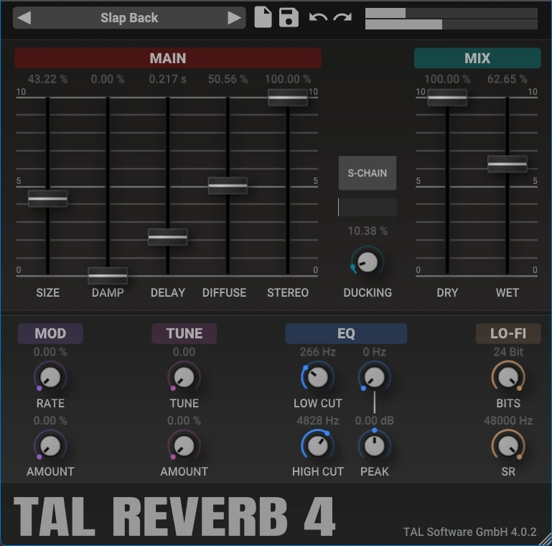The height and width of the screenshot is (546, 552).
Task: Click the WET fader handle
Action: [x=507, y=164]
